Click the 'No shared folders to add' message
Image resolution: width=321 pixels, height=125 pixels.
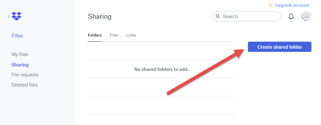coord(161,69)
